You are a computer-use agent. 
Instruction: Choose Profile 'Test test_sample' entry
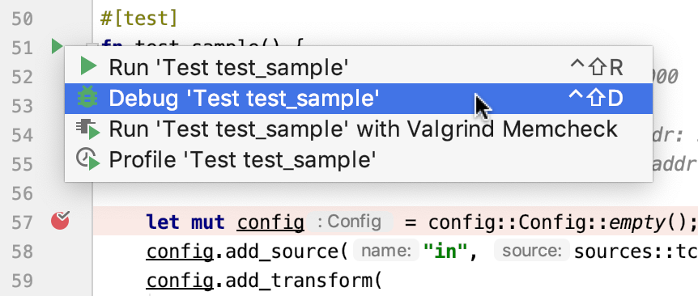(359, 159)
